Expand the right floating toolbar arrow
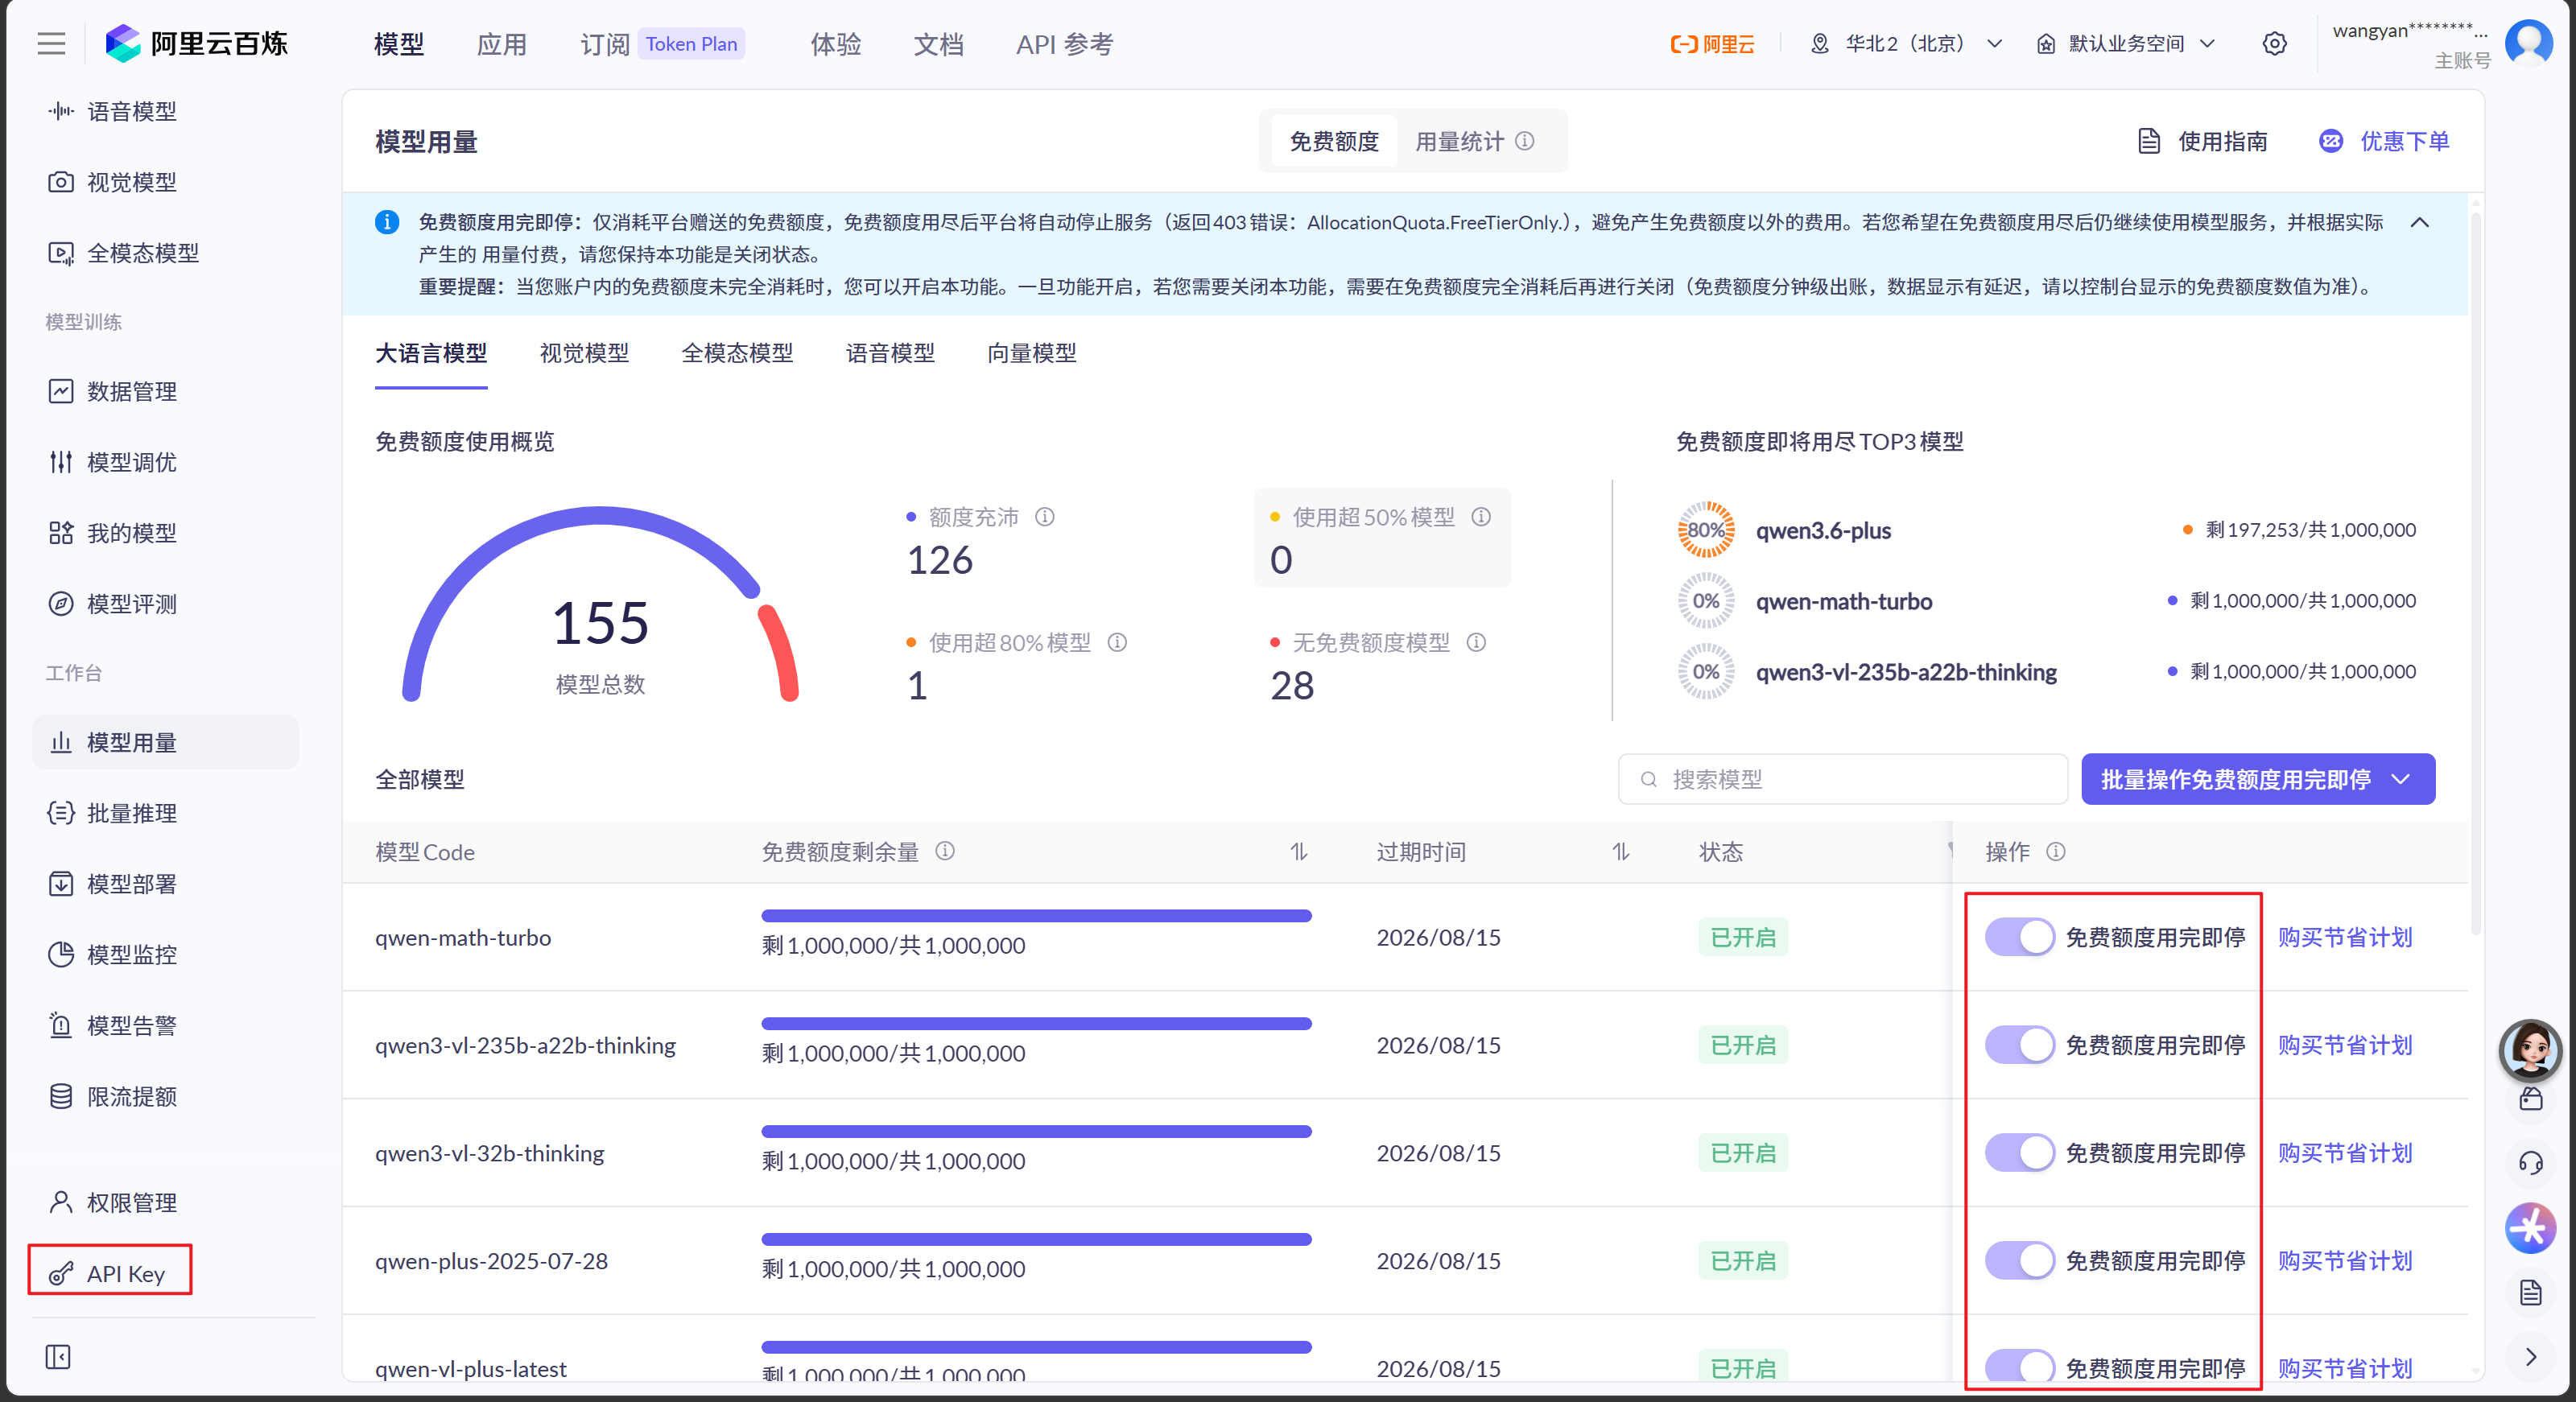Screen dimensions: 2576x1402 [2530, 1357]
